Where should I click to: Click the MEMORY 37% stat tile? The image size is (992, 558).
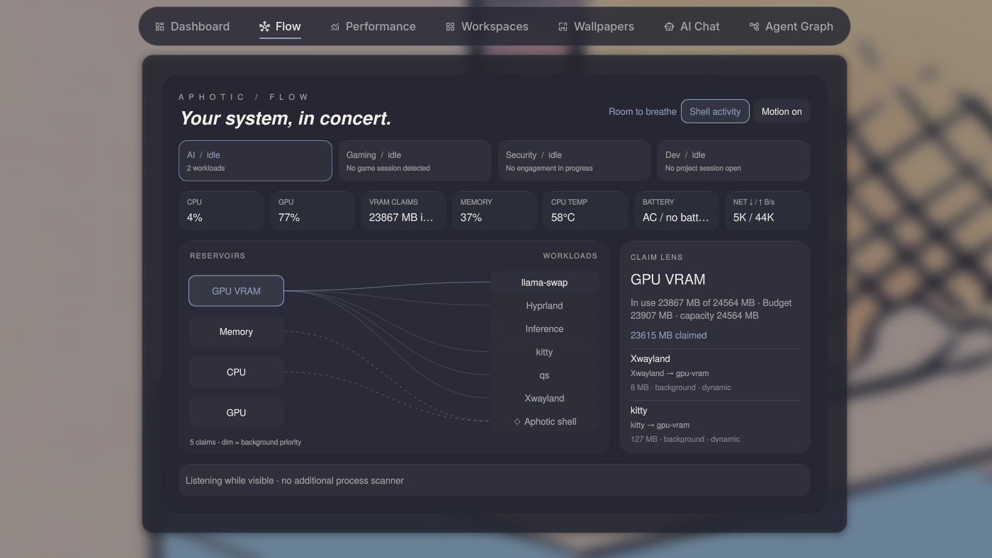tap(495, 211)
